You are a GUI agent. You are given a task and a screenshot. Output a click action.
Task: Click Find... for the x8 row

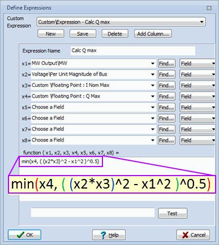tap(166, 140)
